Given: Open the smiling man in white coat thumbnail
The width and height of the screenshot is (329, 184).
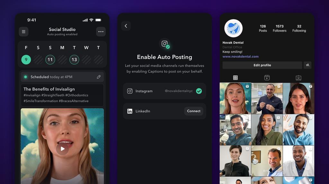Looking at the screenshot, I should point(298,161).
